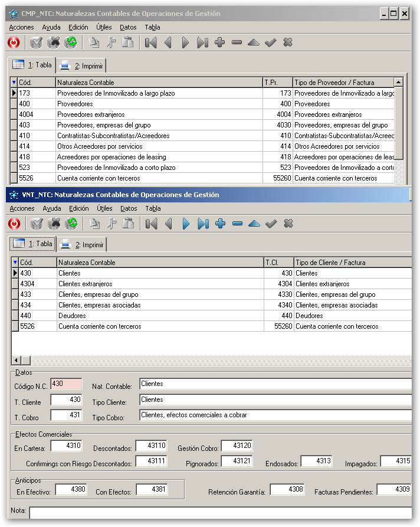Click copy icon in VNT_NTC toolbar
The height and width of the screenshot is (527, 420).
point(94,224)
